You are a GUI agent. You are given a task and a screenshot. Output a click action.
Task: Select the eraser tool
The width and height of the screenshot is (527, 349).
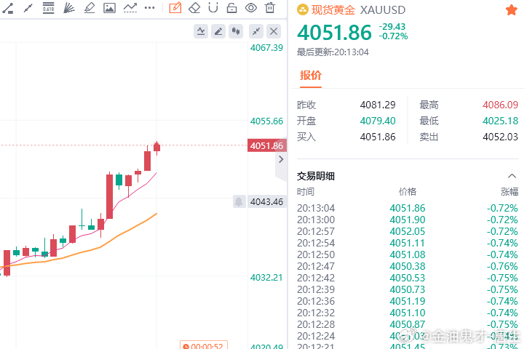click(x=194, y=8)
